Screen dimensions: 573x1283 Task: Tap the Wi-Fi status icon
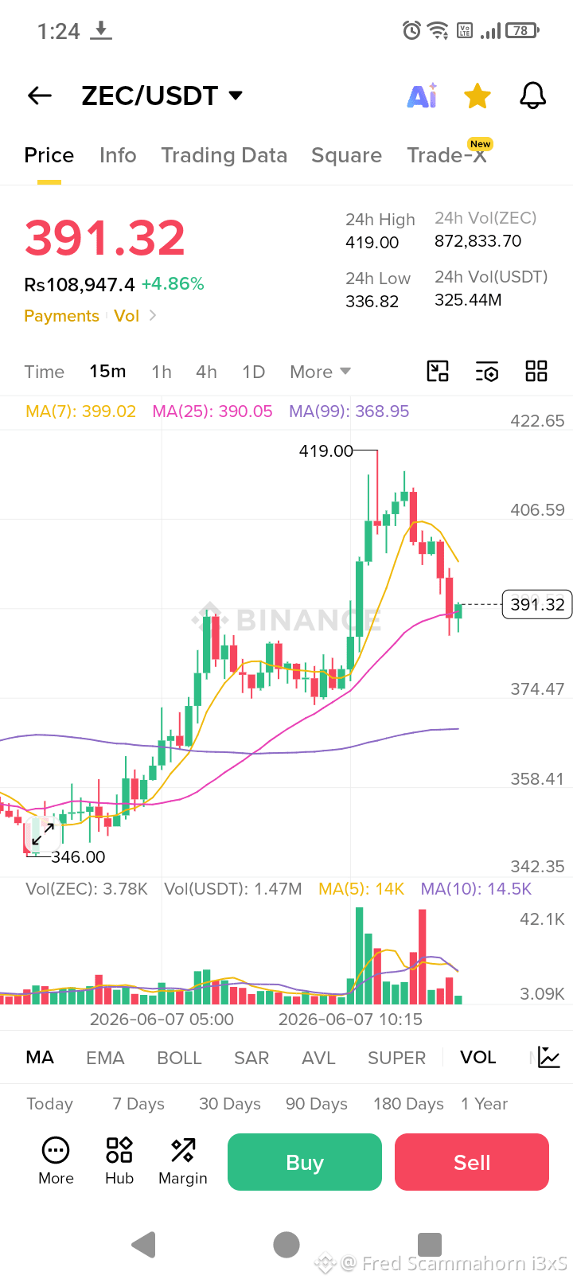point(438,31)
